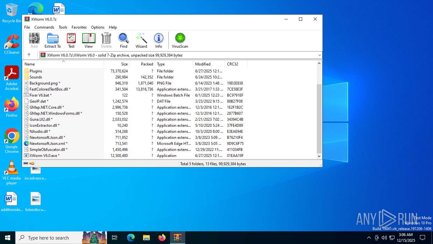Launch the Wizard toolbar icon
This screenshot has width=433, height=244.
(x=141, y=40)
